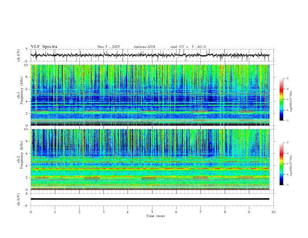Click the "5" tick on ch.3(V) axis
The width and height of the screenshot is (308, 238).
pos(27,194)
